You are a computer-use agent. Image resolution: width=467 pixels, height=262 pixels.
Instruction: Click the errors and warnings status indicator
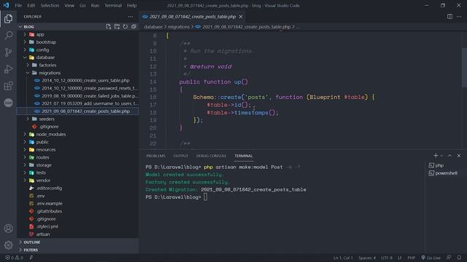click(14, 258)
